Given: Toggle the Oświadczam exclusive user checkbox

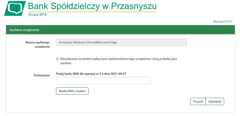Looking at the screenshot, I should [x=58, y=59].
